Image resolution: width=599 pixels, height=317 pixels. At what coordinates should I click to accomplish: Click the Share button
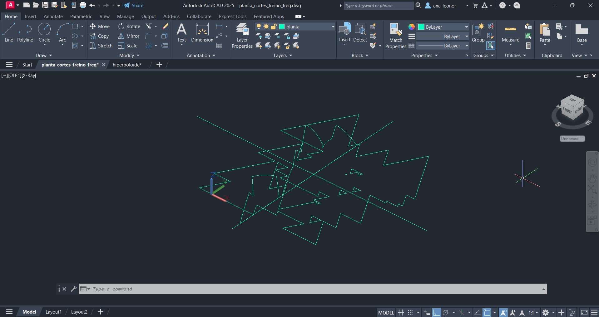pyautogui.click(x=134, y=5)
